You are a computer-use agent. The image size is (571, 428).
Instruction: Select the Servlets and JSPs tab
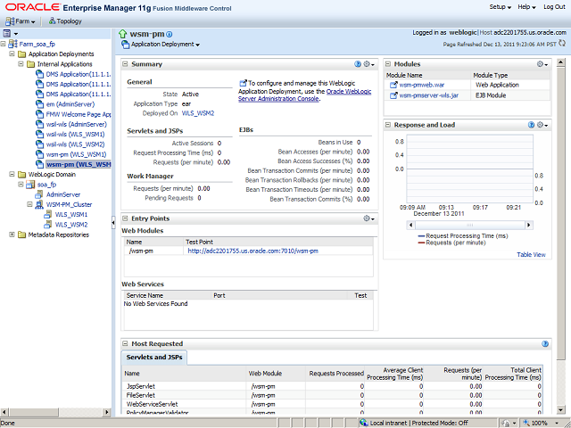[155, 358]
